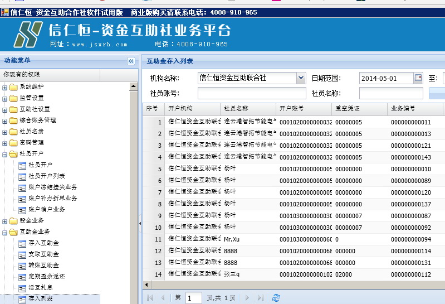The height and width of the screenshot is (304, 445).
Task: Select row with 业务编号 000000000143
Action: 294,157
